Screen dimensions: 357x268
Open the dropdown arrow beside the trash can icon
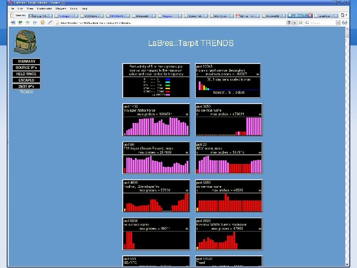[x=346, y=15]
